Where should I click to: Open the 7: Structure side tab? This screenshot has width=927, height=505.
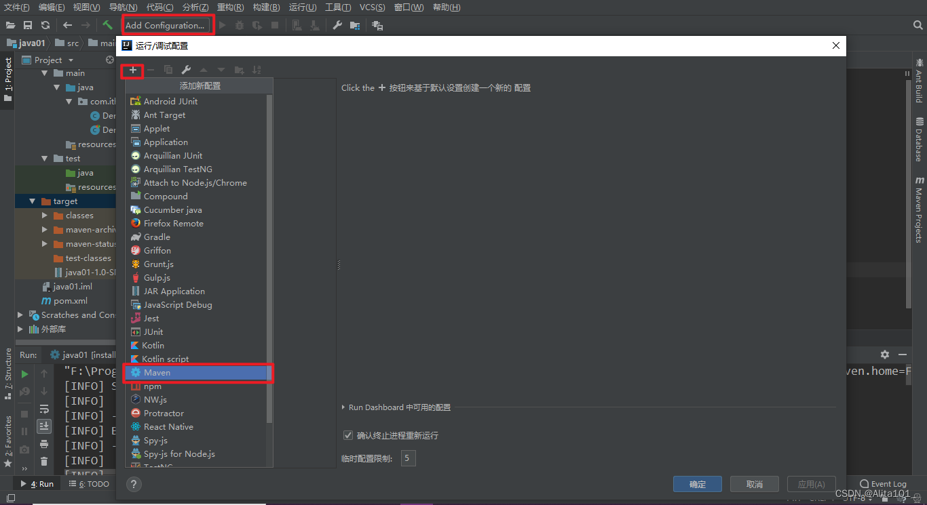point(8,373)
